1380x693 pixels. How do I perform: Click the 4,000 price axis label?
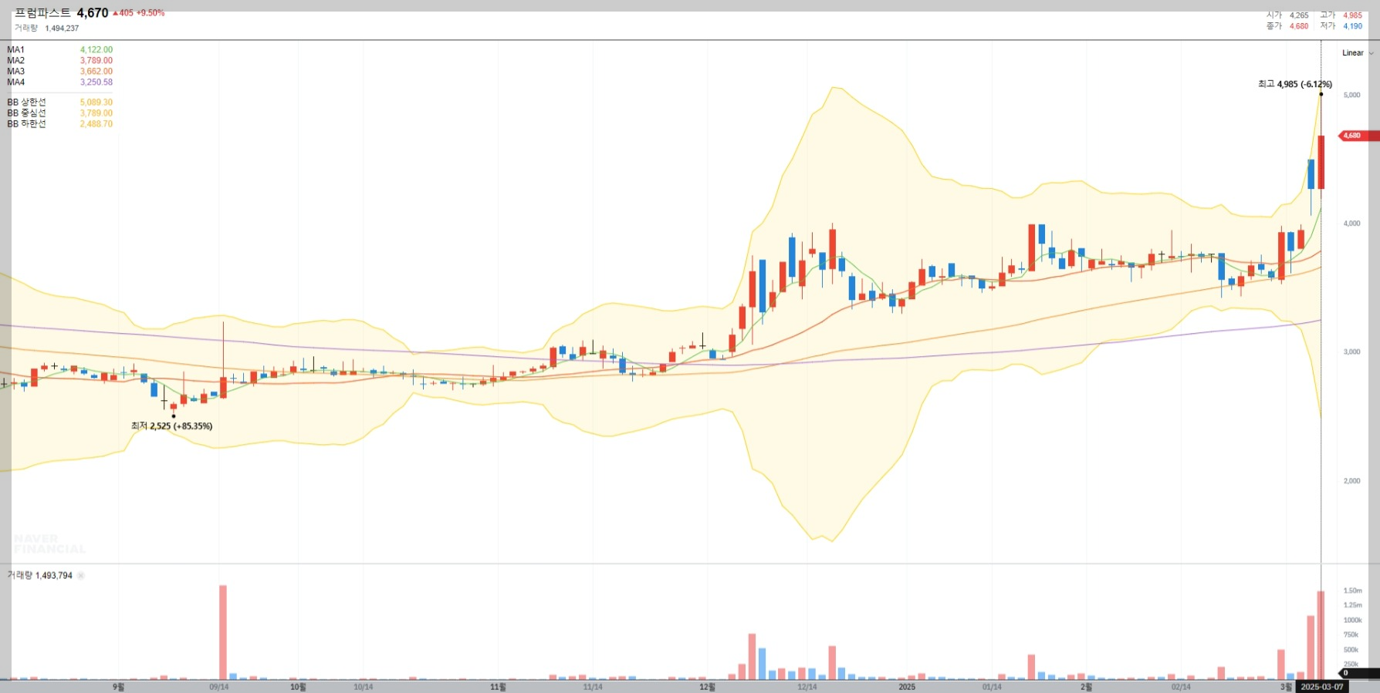[1351, 224]
